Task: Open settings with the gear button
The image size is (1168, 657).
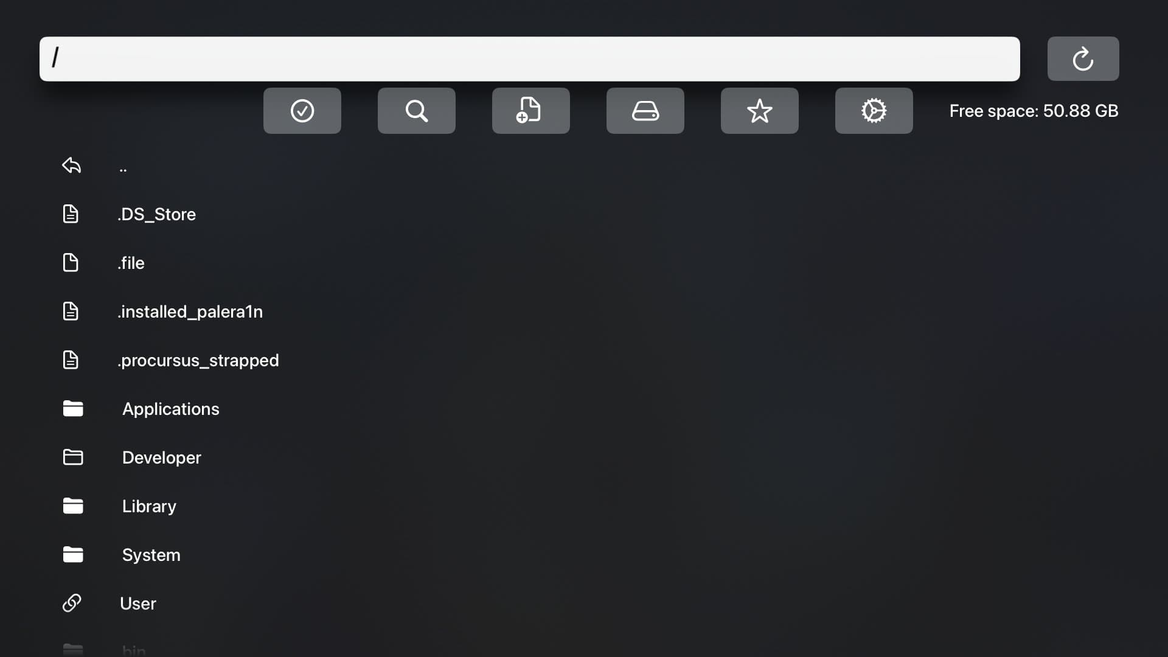Action: tap(874, 111)
